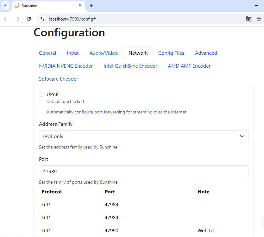Image resolution: width=264 pixels, height=237 pixels.
Task: Click the translate page icon
Action: point(249,19)
